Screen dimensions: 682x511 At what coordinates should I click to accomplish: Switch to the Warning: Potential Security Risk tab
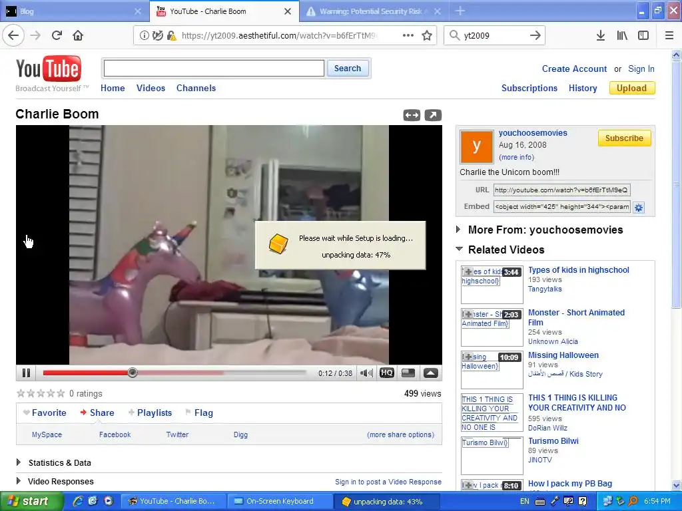point(374,11)
